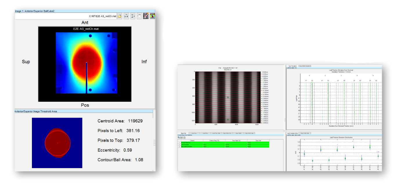This screenshot has height=184, width=394.
Task: Open the colormap display window icon
Action: pos(152,16)
